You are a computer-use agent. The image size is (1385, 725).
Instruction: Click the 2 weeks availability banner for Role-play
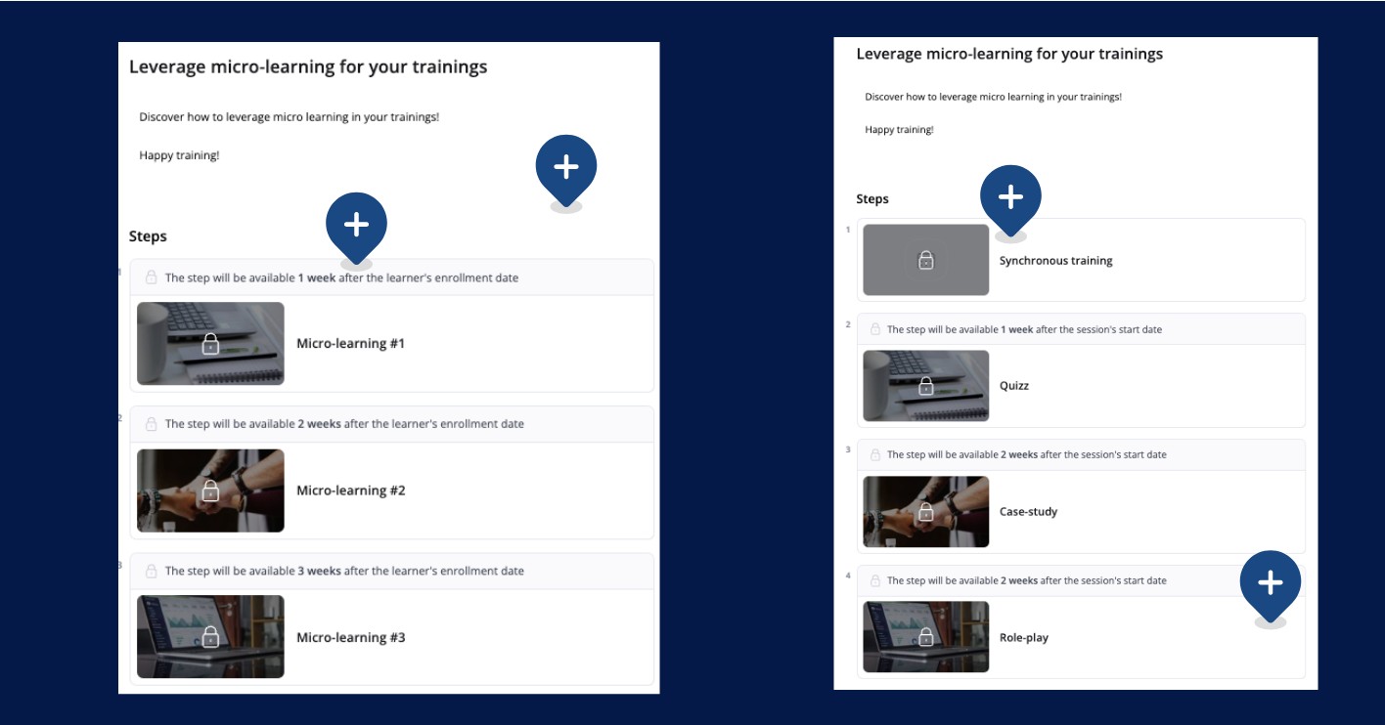[1076, 579]
